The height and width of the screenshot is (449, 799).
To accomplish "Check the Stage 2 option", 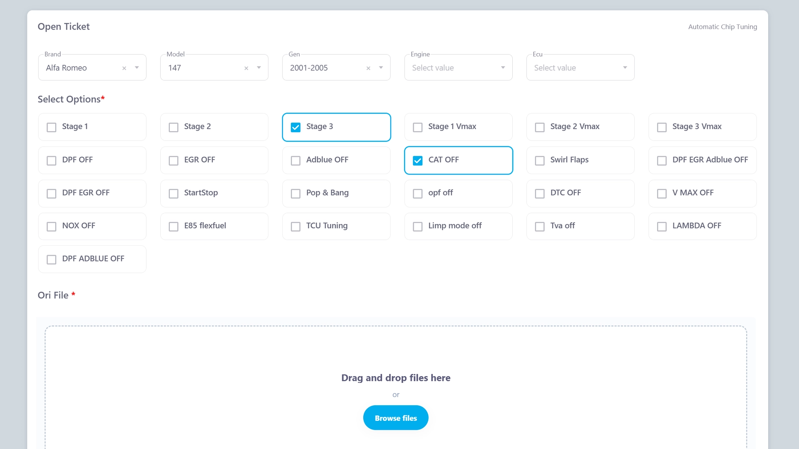I will 174,127.
